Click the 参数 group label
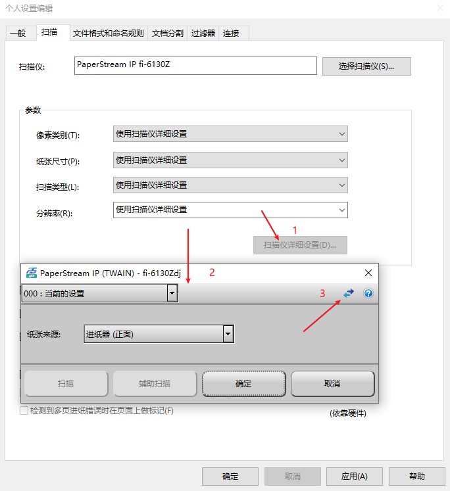Image resolution: width=450 pixels, height=491 pixels. (x=33, y=110)
